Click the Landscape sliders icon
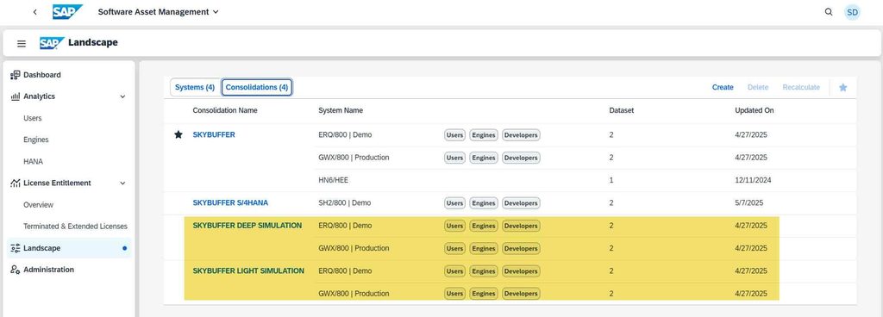Viewport: 883px width, 317px height. pos(16,248)
